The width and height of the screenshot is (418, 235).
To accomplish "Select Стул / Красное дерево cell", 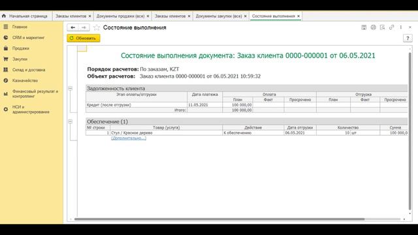I will [166, 133].
